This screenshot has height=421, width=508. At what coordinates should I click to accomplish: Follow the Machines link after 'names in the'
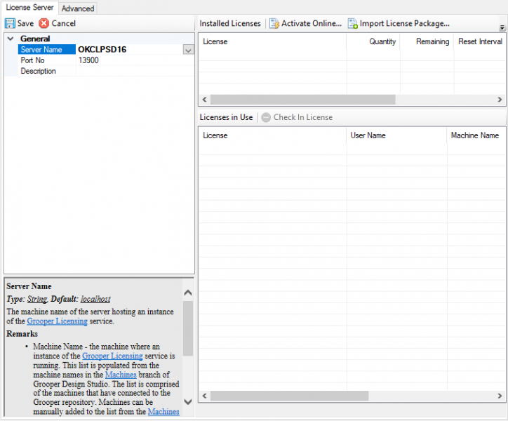[x=121, y=375]
